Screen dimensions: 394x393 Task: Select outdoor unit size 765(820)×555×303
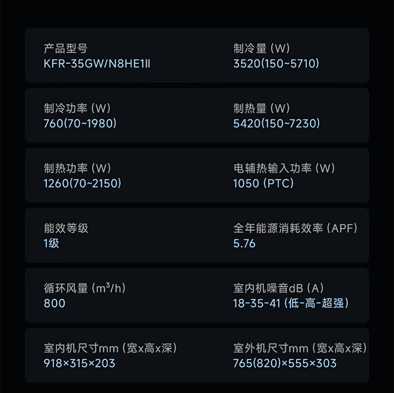[x=285, y=363]
